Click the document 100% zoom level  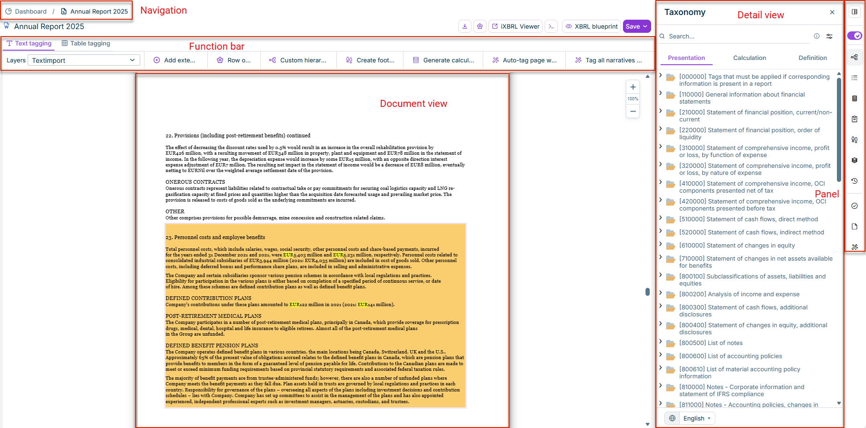click(x=633, y=99)
